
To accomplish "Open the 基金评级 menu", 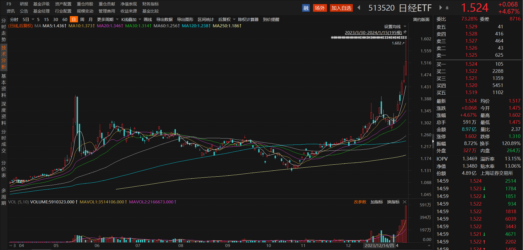I will tap(41, 4).
